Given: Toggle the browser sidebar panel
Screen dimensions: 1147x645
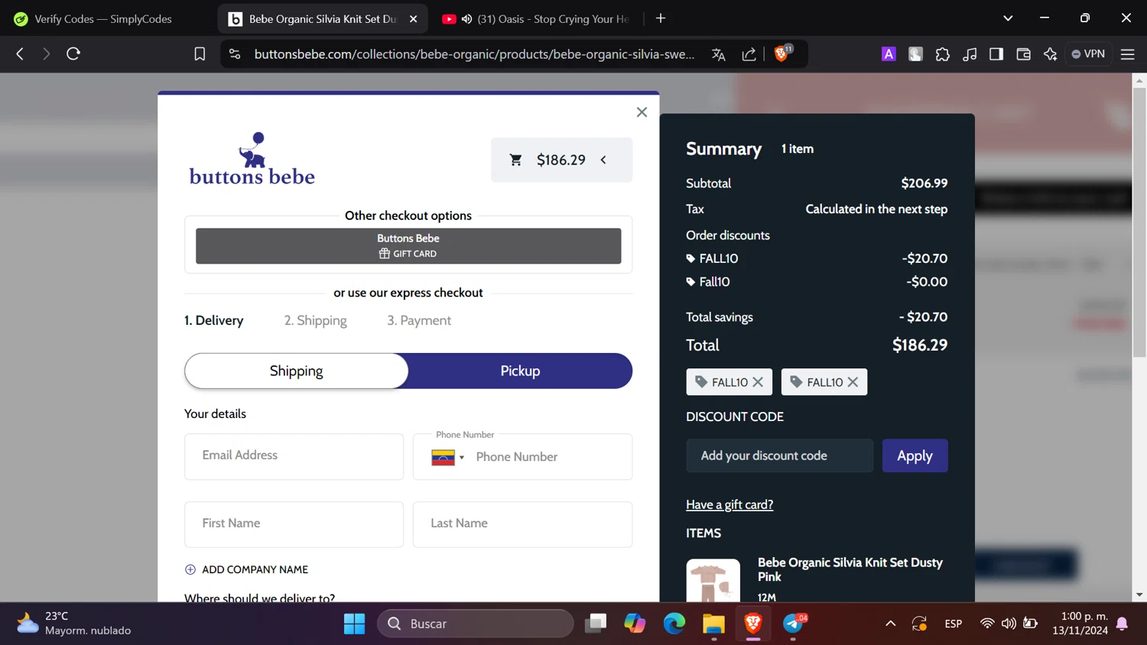Looking at the screenshot, I should [x=996, y=53].
